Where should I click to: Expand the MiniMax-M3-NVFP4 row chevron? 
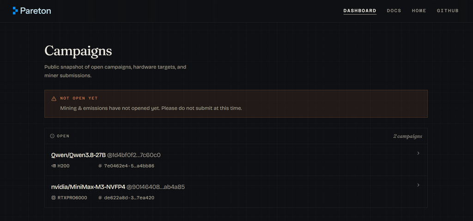418,185
